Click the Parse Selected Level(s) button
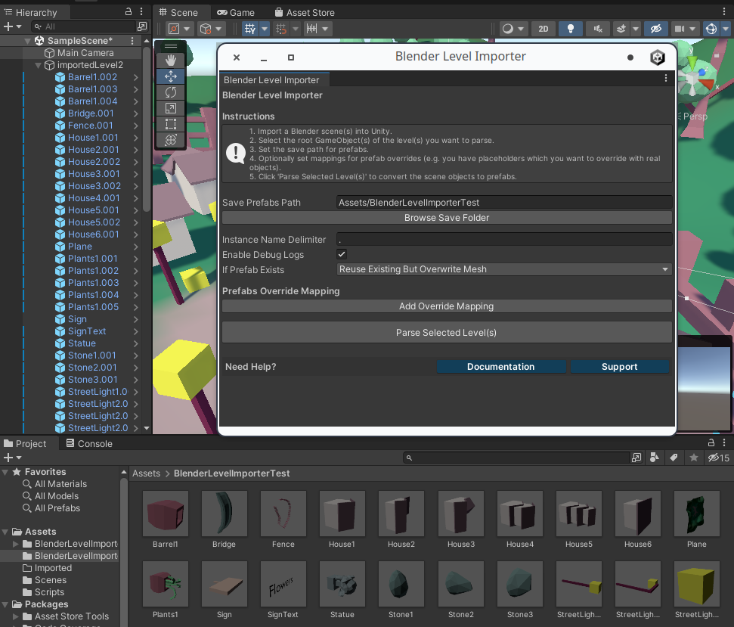This screenshot has height=627, width=734. 447,333
